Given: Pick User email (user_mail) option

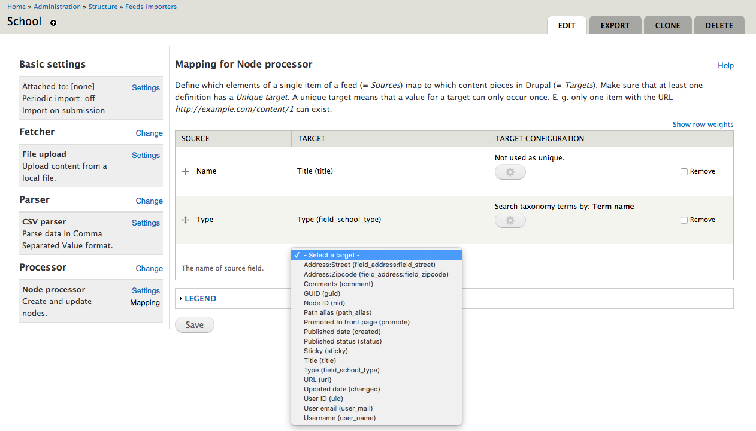Looking at the screenshot, I should 376,408.
